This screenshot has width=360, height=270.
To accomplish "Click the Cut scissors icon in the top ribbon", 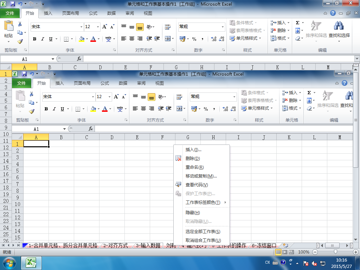I will [20, 24].
